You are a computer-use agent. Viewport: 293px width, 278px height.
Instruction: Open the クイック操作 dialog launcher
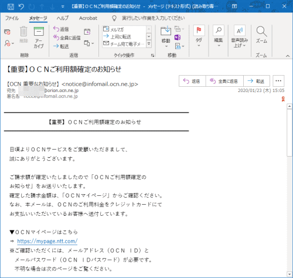coord(152,56)
